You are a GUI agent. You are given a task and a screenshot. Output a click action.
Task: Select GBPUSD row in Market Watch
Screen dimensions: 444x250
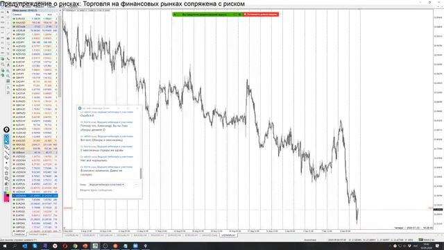click(x=35, y=34)
